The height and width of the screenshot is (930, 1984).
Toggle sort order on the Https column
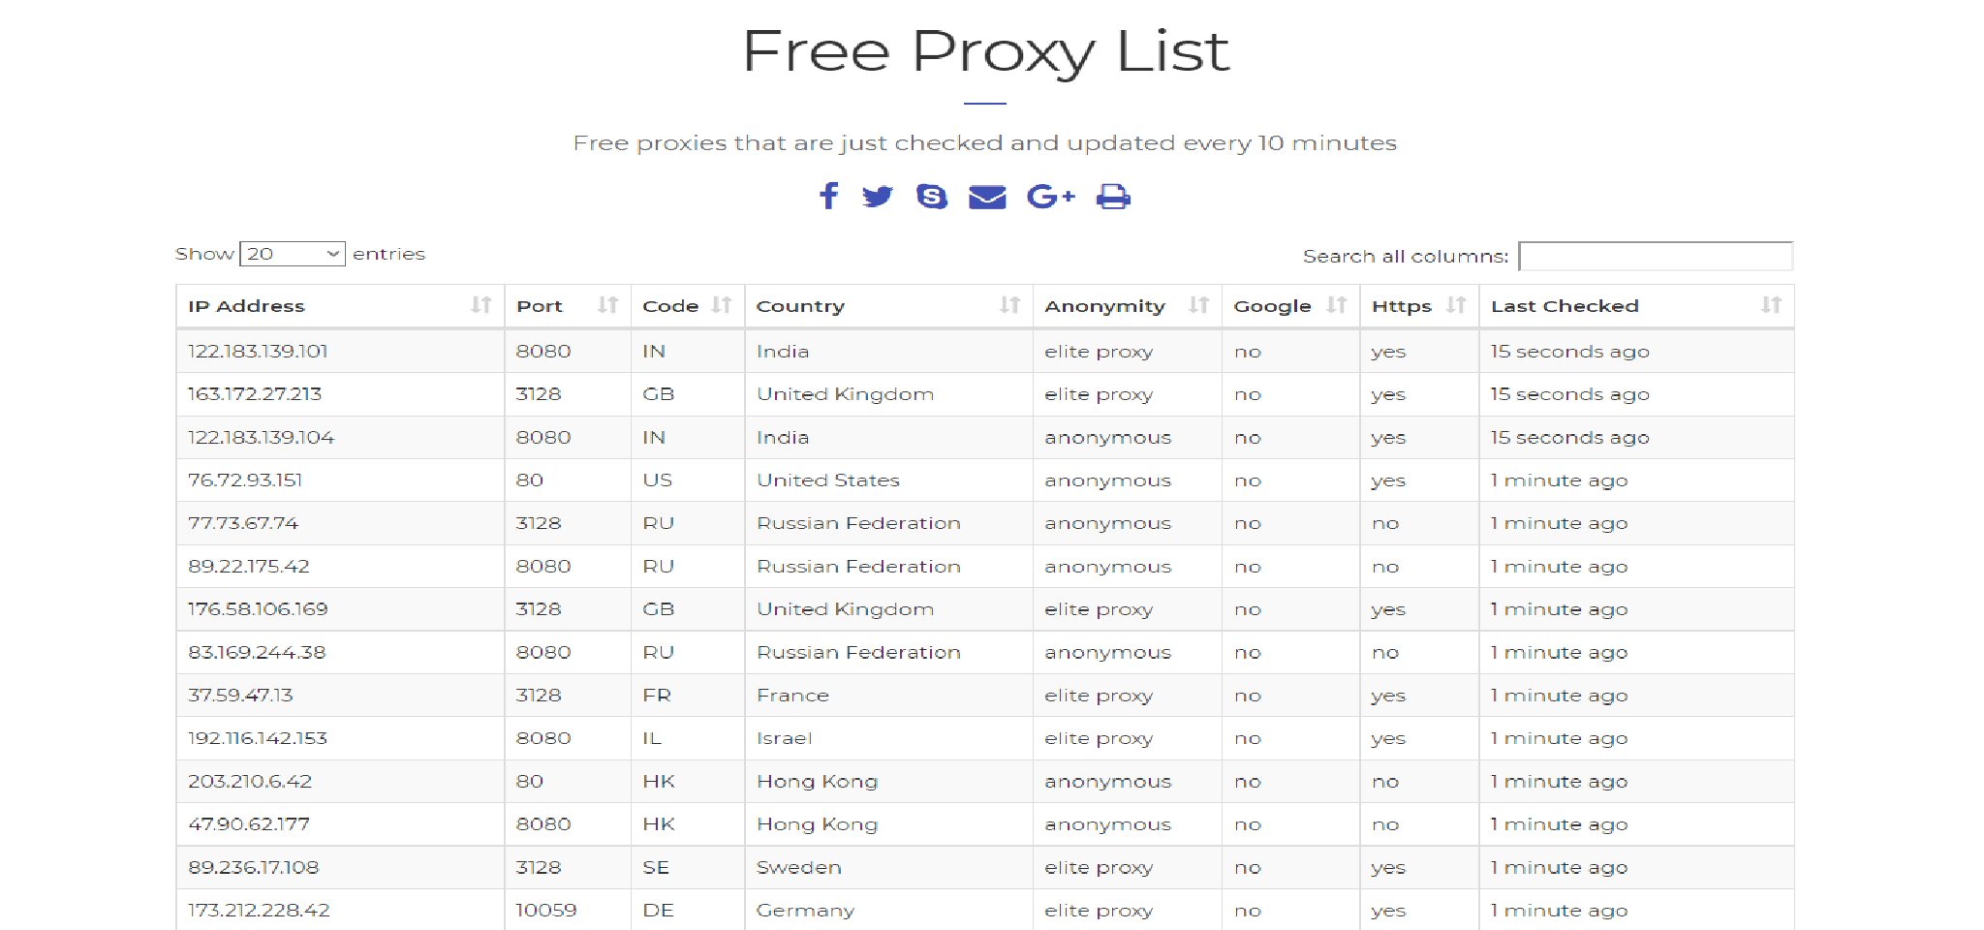1458,305
